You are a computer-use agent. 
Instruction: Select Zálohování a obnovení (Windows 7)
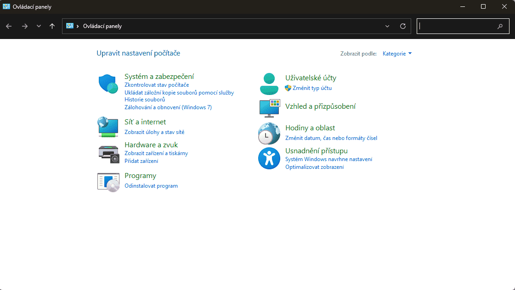point(168,107)
